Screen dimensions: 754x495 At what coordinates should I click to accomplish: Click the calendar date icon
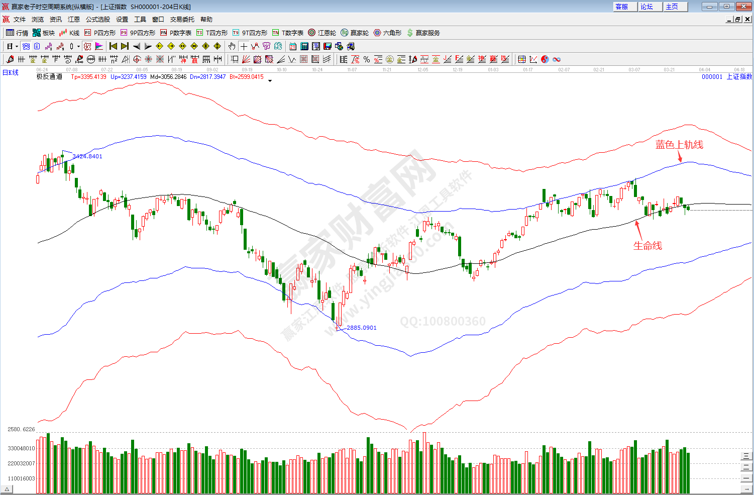click(x=293, y=46)
